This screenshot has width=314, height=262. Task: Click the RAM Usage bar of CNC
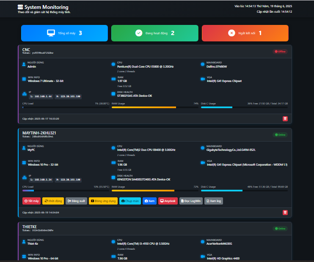pos(155,107)
